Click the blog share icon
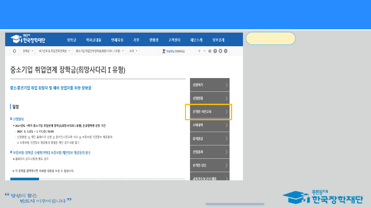 226,51
